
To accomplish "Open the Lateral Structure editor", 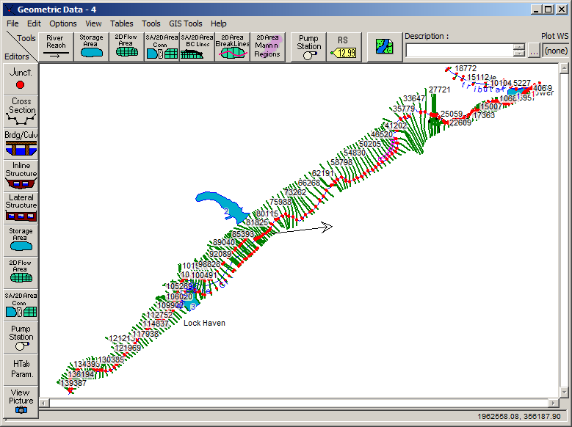I will [21, 208].
